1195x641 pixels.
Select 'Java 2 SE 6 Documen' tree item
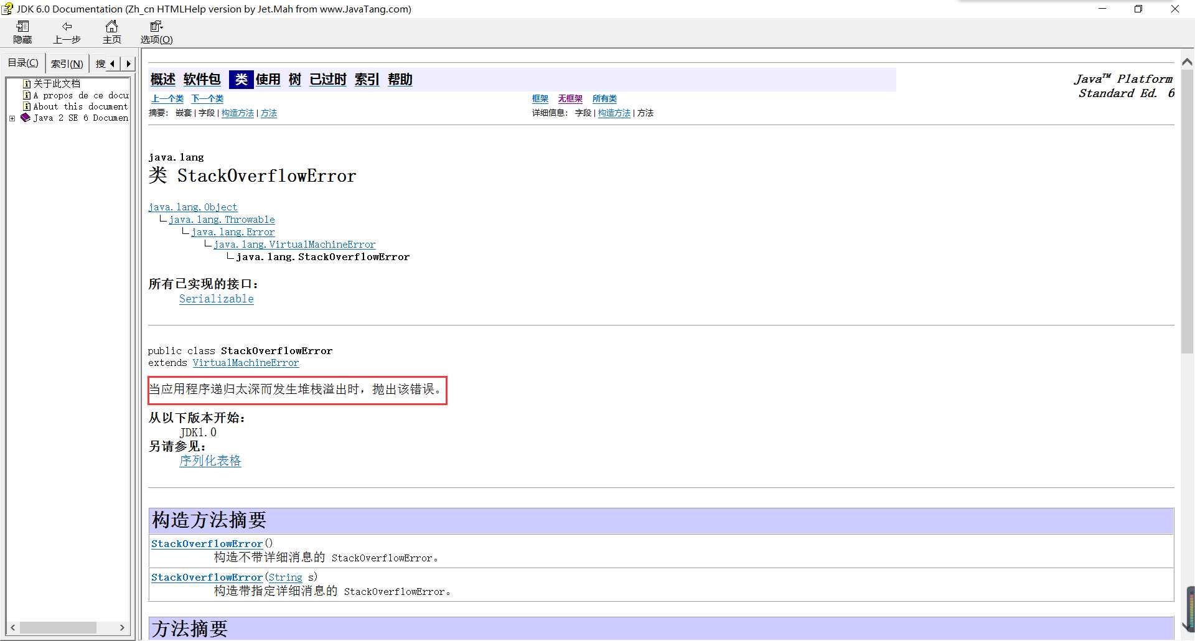click(81, 118)
